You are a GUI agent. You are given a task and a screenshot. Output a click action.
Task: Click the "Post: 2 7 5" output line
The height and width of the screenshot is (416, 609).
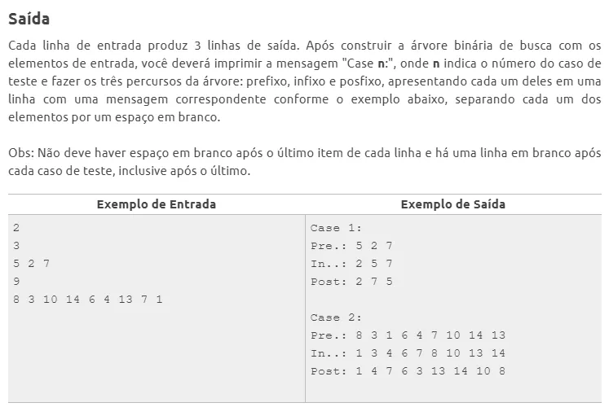coord(351,282)
